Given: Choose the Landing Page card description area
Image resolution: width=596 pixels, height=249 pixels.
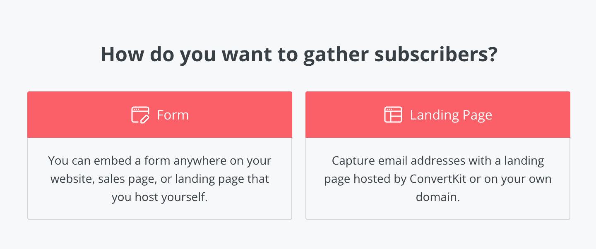Looking at the screenshot, I should [x=438, y=178].
